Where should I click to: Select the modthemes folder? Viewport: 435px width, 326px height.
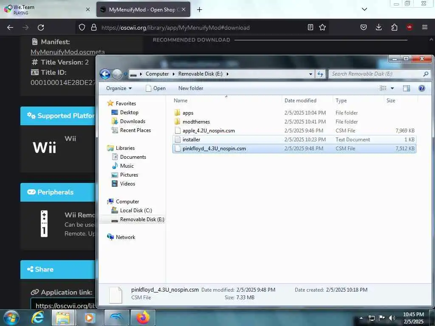pos(294,122)
